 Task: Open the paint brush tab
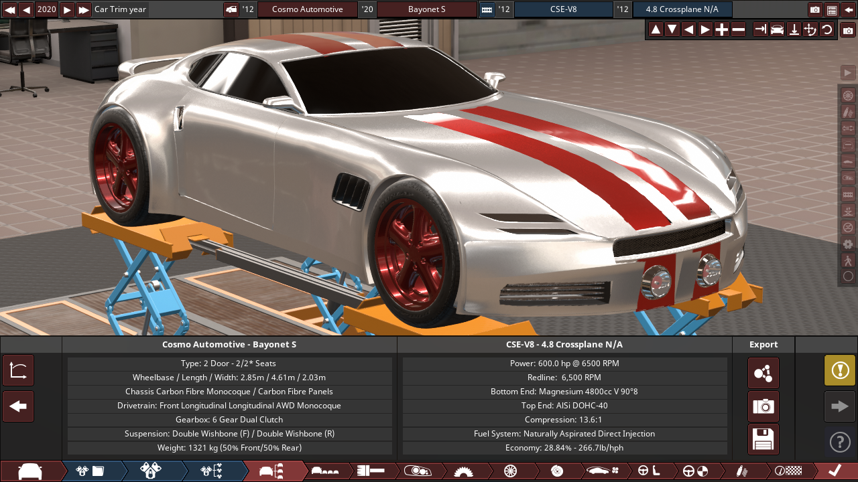(x=371, y=471)
